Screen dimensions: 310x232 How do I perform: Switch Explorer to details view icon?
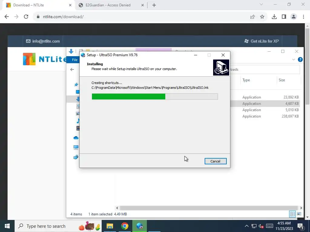292,214
